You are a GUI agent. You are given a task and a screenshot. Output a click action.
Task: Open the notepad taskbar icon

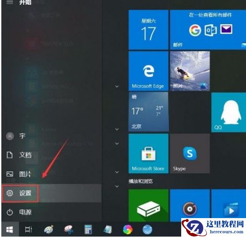[108, 230]
